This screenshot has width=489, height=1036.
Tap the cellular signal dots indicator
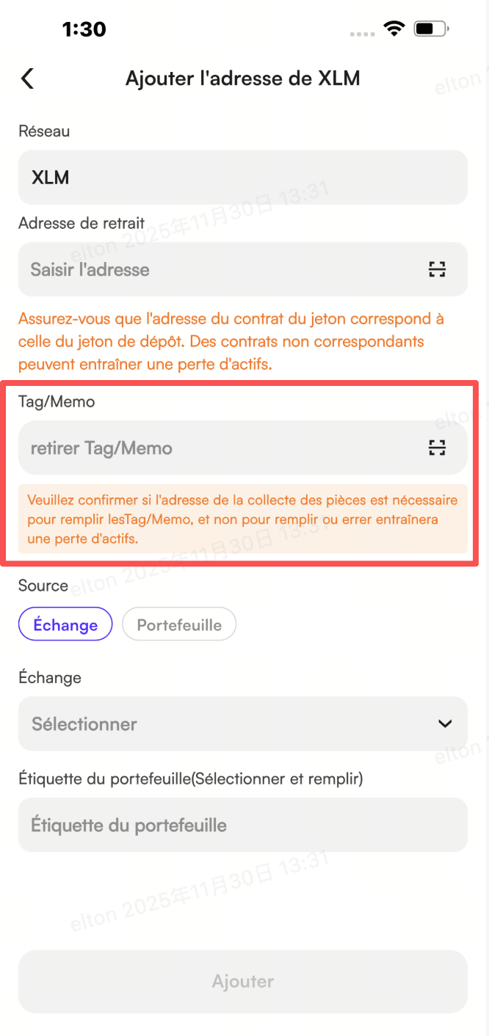[363, 34]
